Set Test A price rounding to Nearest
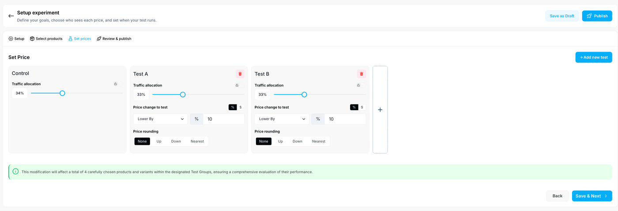The width and height of the screenshot is (618, 211). pos(197,141)
